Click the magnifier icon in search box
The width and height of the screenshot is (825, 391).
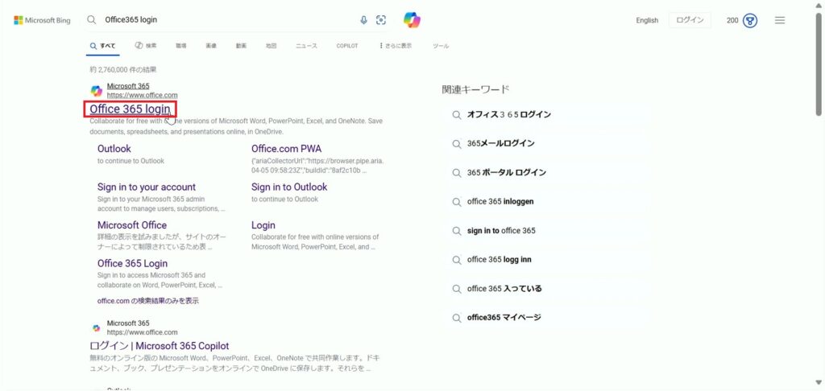click(92, 20)
